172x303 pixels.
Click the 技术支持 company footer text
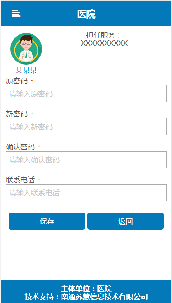86,296
